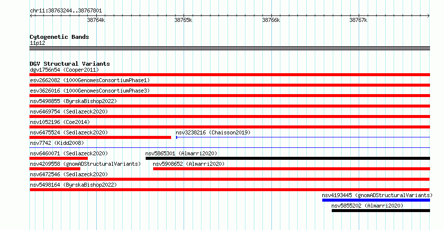
Task: Select the red bar beneath nsv5498164
Action: click(x=229, y=190)
